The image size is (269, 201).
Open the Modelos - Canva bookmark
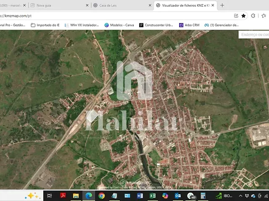coord(119,25)
